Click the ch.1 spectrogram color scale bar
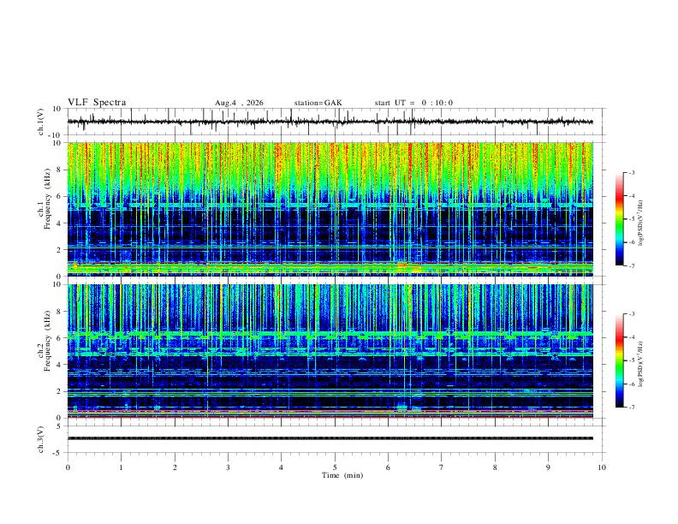678x524 pixels. point(619,219)
